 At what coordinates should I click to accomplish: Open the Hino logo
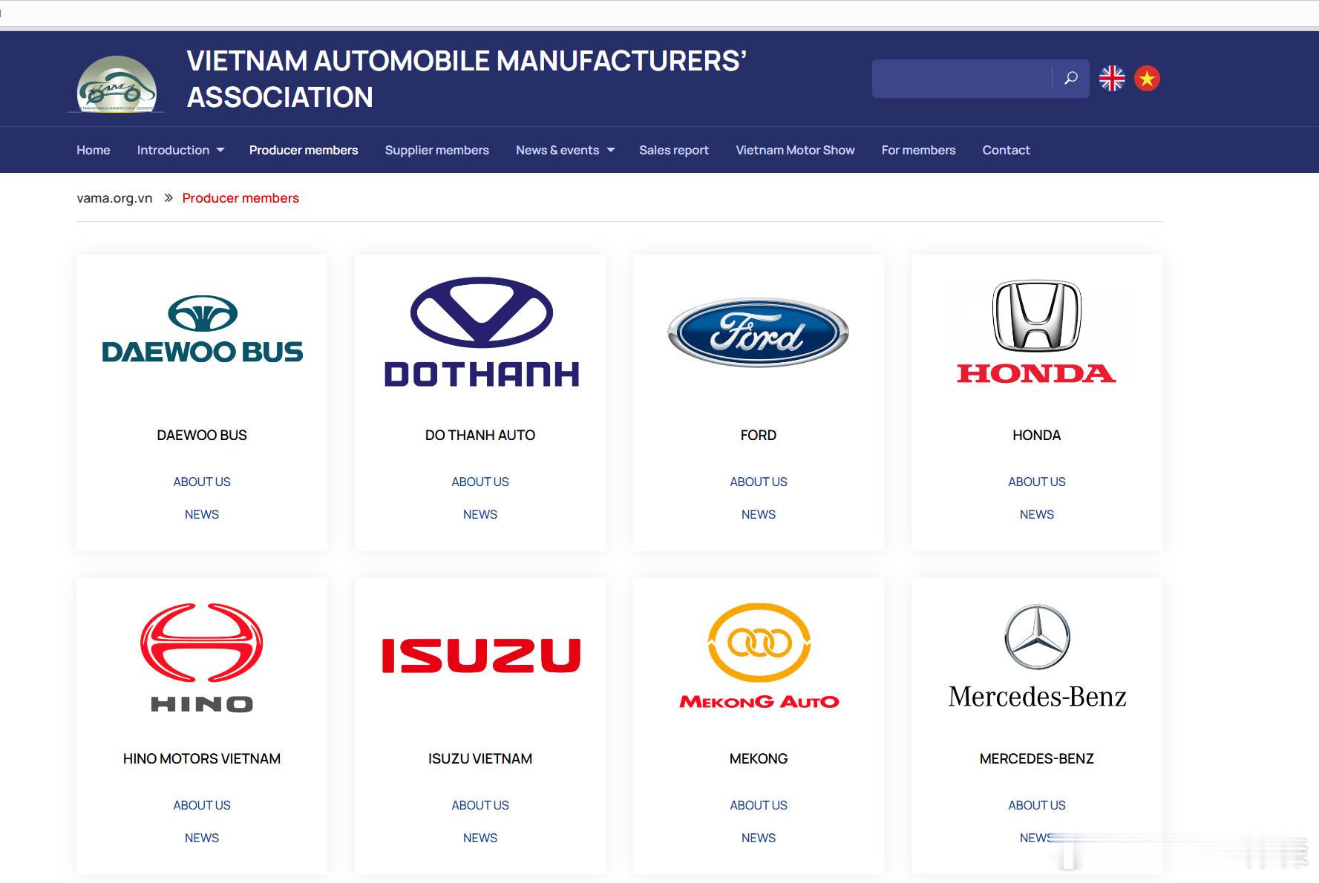(x=202, y=657)
